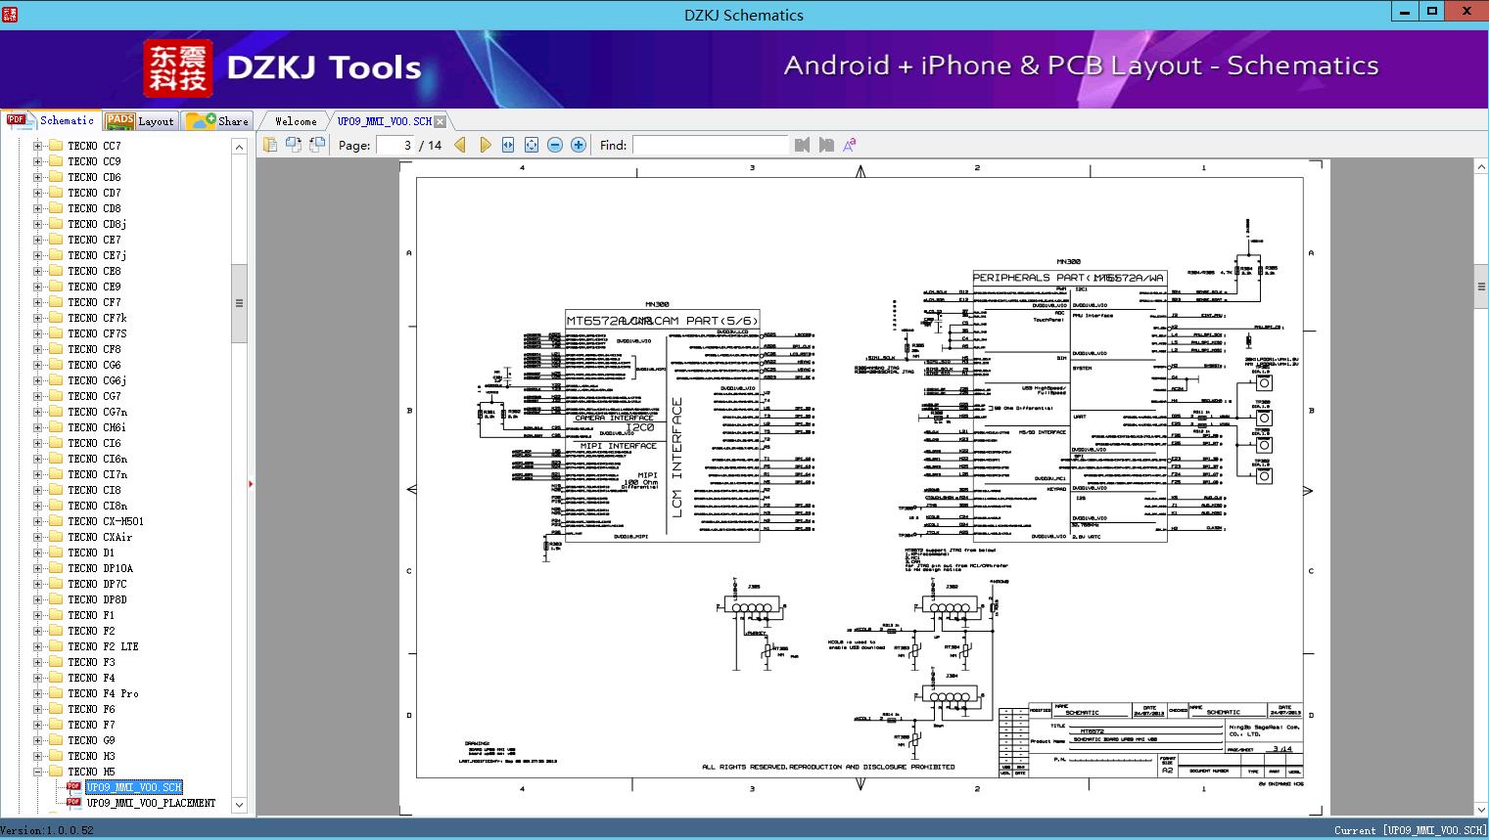Select TECNO DP8D in the tree
This screenshot has width=1489, height=840.
97,599
